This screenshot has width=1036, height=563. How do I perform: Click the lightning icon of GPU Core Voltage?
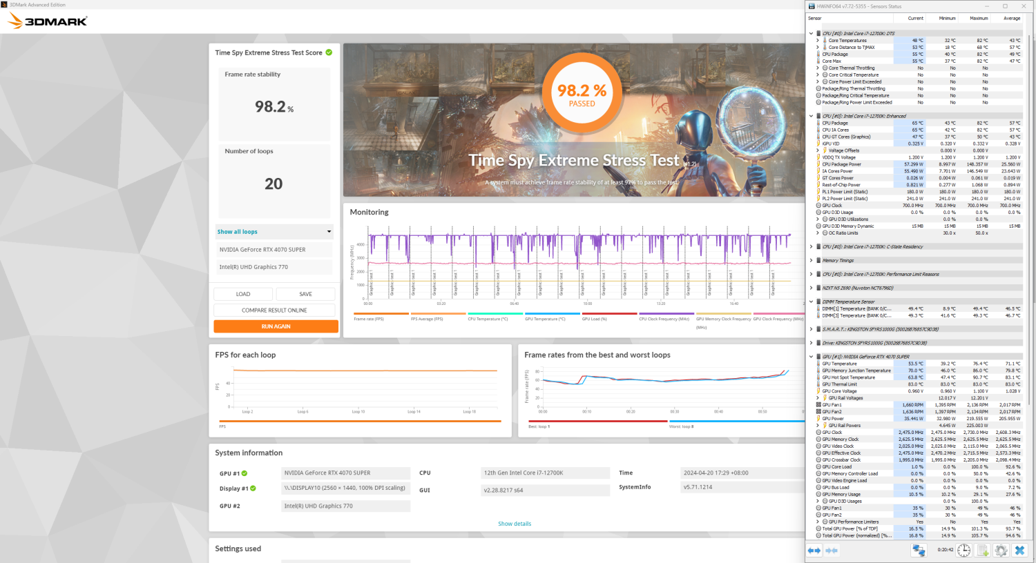tap(818, 391)
